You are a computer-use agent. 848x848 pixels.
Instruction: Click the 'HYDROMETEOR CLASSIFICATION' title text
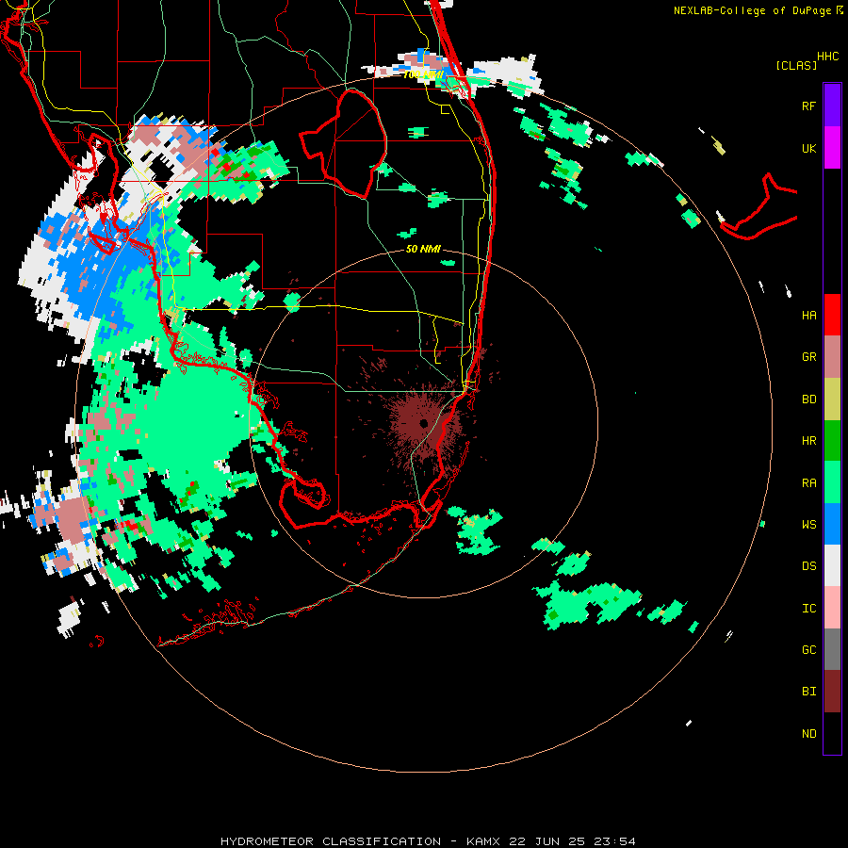pyautogui.click(x=331, y=841)
